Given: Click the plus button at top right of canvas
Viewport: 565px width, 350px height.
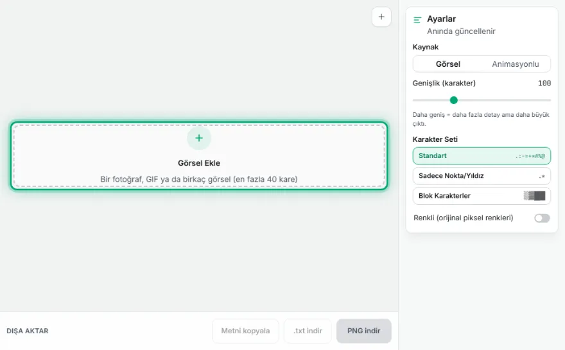Looking at the screenshot, I should pyautogui.click(x=381, y=17).
